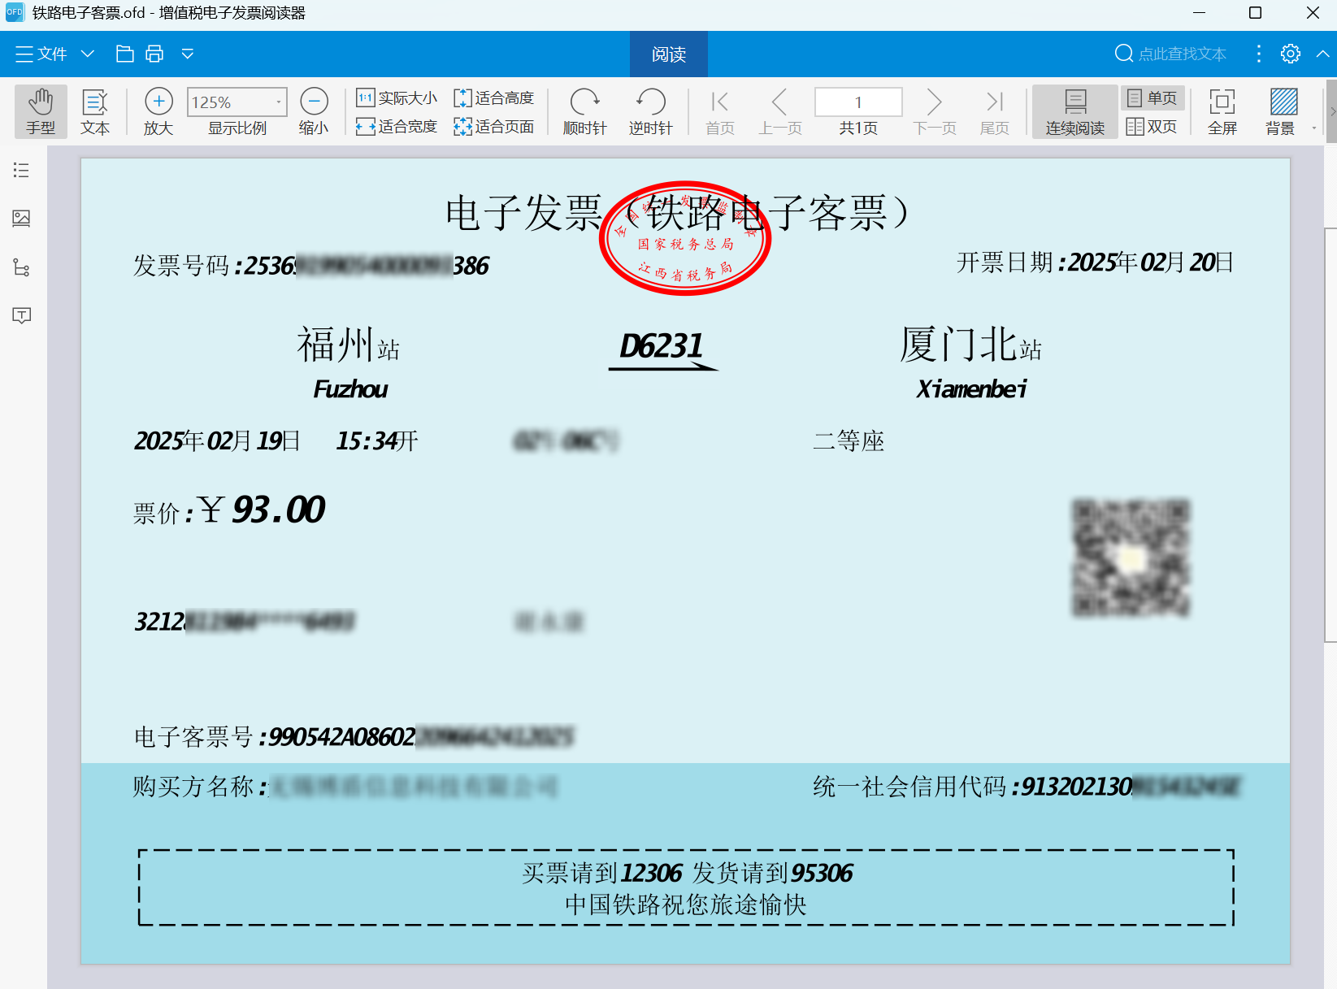Activate the 文本 text selection tool
This screenshot has height=989, width=1337.
(x=95, y=111)
